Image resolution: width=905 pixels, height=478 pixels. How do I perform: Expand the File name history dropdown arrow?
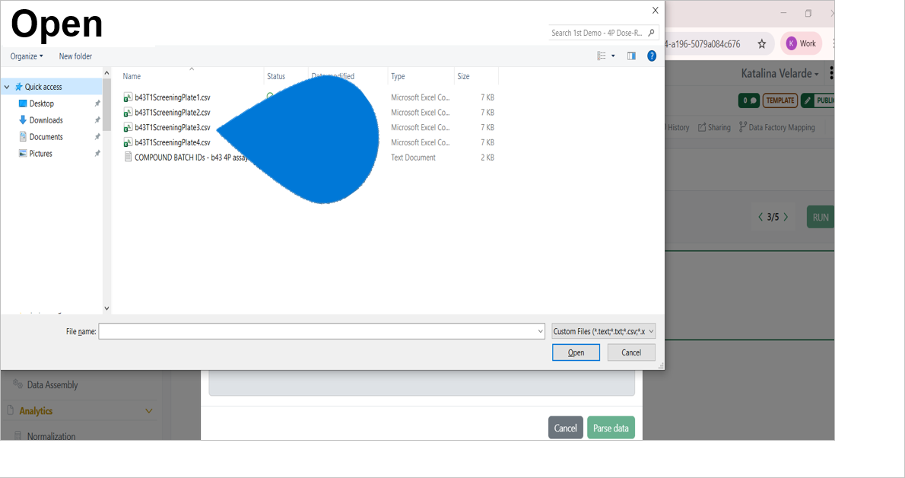click(540, 331)
